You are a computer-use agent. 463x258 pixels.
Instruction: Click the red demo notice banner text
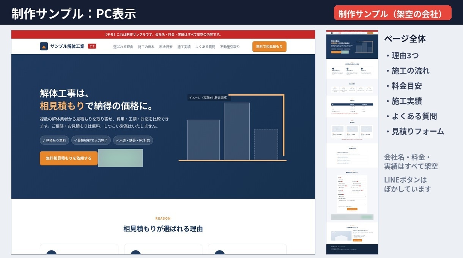[x=163, y=35]
